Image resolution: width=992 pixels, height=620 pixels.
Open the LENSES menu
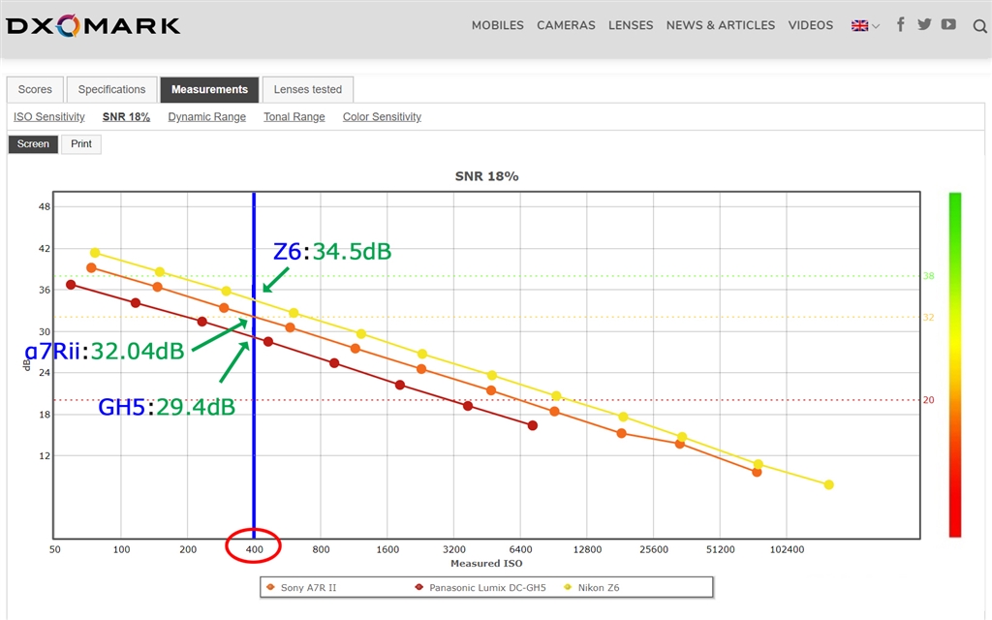[x=630, y=25]
